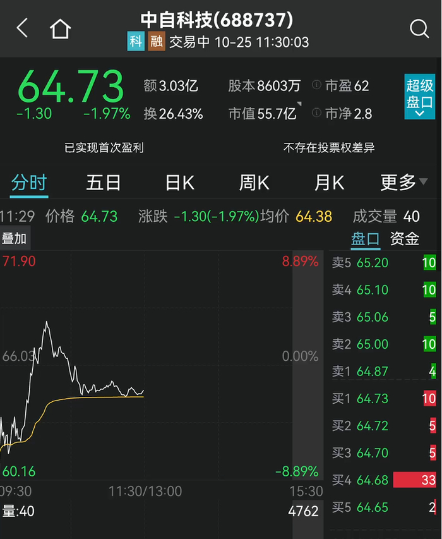Toggle 盘口 order book view
Viewport: 442px width, 539px height.
(366, 239)
